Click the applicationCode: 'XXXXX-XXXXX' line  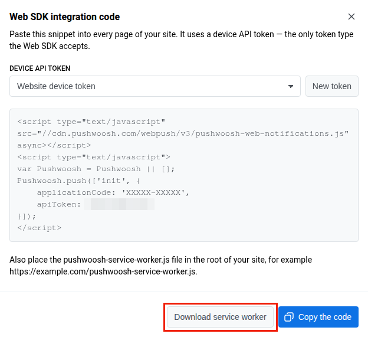click(113, 192)
